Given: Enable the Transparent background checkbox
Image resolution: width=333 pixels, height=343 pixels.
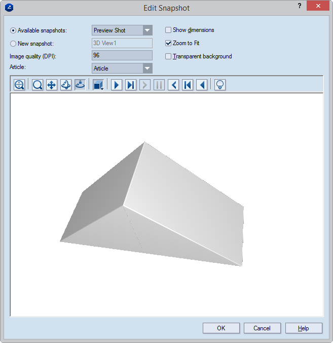Looking at the screenshot, I should [169, 56].
